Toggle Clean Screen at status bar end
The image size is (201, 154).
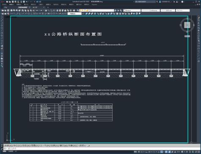[196, 152]
